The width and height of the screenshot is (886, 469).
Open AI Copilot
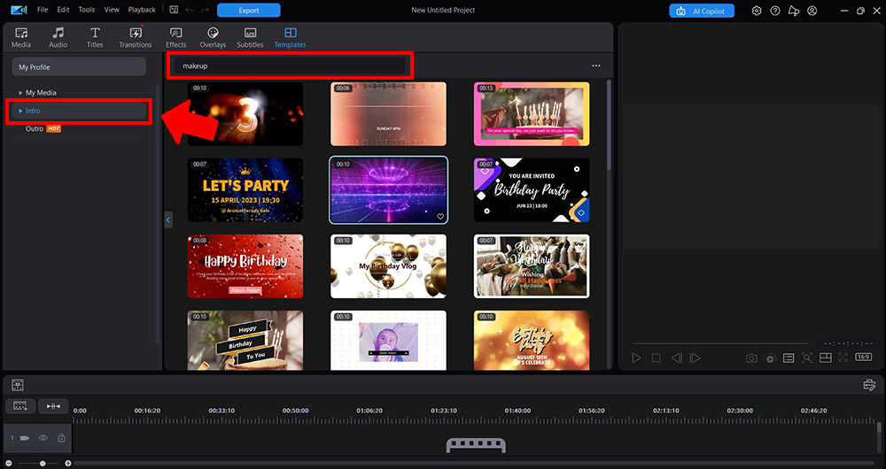tap(702, 11)
